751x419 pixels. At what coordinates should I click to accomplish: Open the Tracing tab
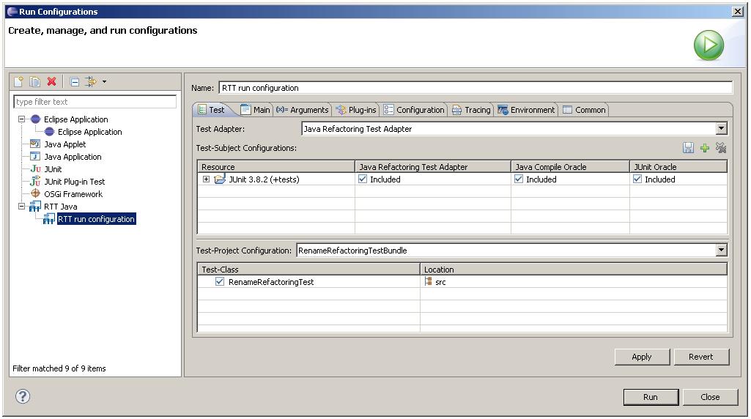tap(471, 110)
